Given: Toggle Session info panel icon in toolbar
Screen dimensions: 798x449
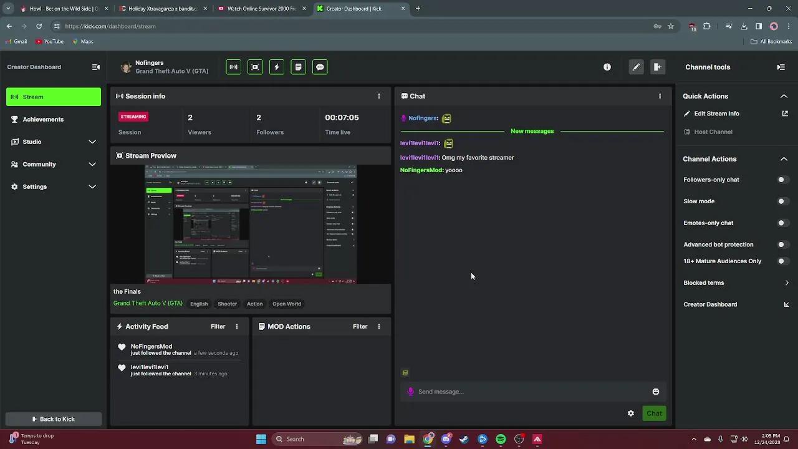Looking at the screenshot, I should [x=234, y=67].
